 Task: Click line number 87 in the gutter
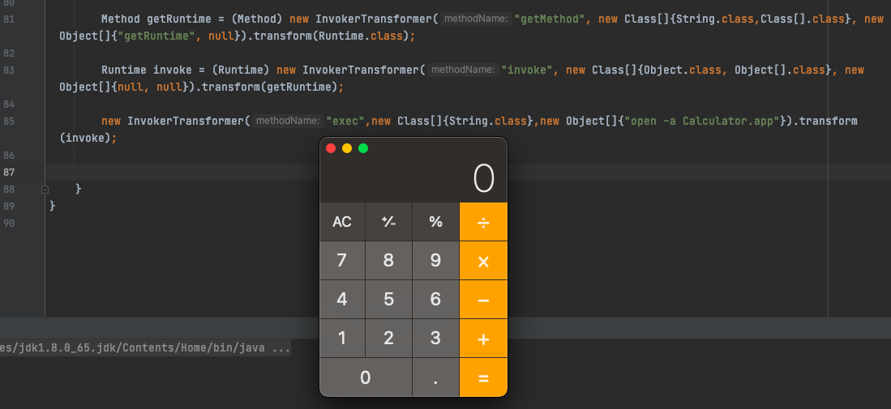[x=9, y=173]
